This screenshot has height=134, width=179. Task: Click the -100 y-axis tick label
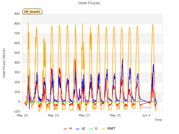17,111
